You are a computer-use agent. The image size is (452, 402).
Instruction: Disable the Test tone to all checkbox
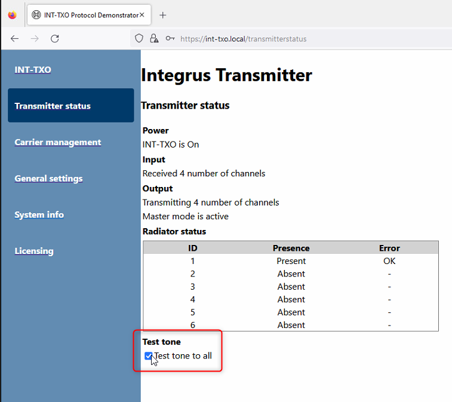(149, 356)
